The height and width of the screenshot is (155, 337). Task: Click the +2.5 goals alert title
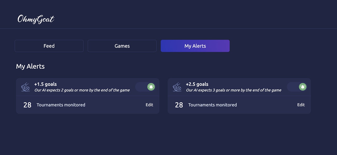[197, 84]
